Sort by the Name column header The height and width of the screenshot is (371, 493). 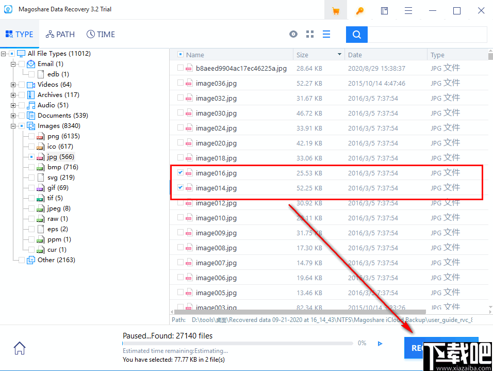point(195,55)
